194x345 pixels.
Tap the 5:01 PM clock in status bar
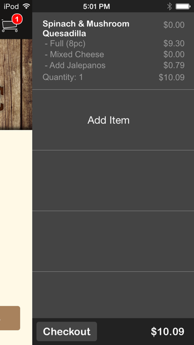97,6
